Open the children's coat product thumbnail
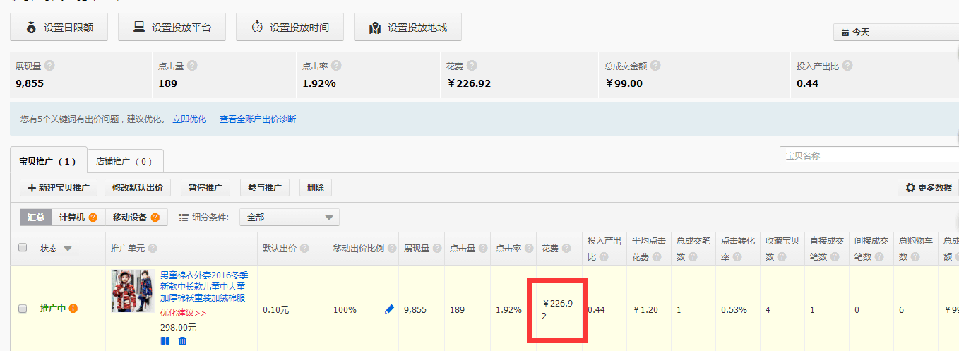Image resolution: width=959 pixels, height=351 pixels. tap(133, 290)
